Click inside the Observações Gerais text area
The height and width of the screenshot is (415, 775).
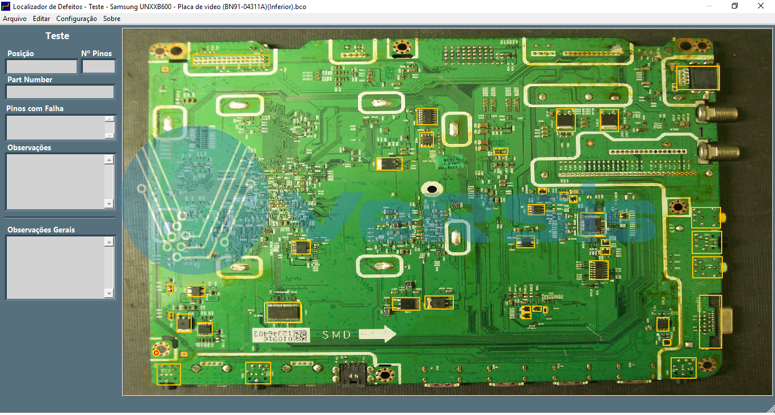pyautogui.click(x=55, y=267)
